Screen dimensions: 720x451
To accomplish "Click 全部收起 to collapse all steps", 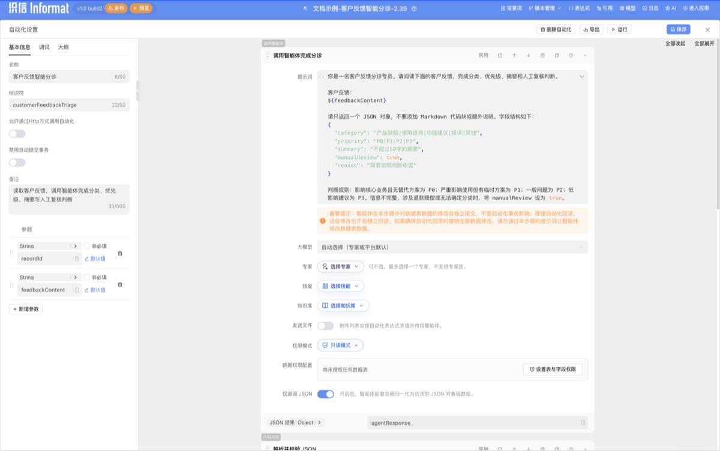I will (675, 44).
